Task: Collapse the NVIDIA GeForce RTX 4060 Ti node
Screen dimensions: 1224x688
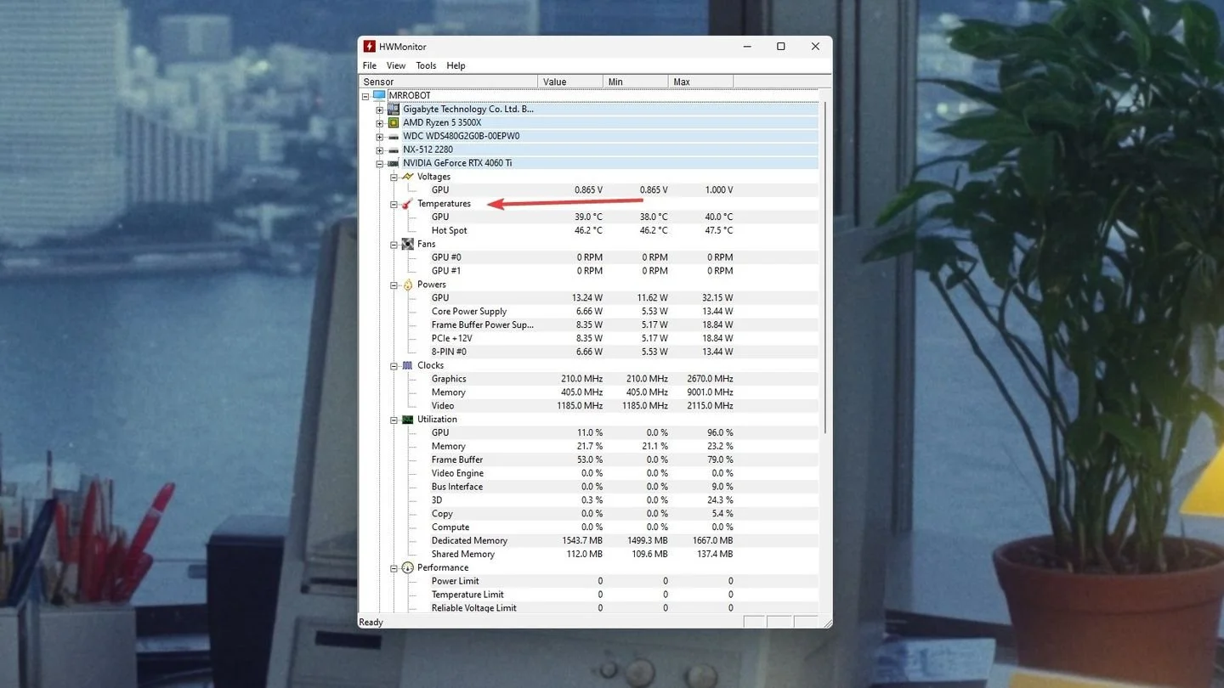Action: pyautogui.click(x=380, y=163)
